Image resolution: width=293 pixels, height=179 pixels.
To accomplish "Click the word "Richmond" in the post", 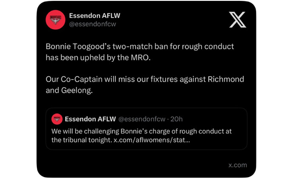I will point(228,80).
